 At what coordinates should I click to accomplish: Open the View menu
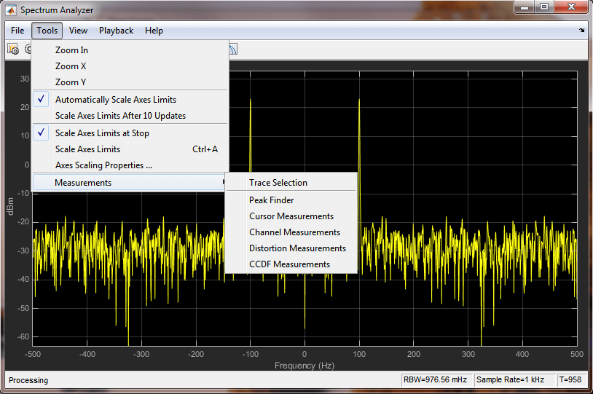[78, 31]
